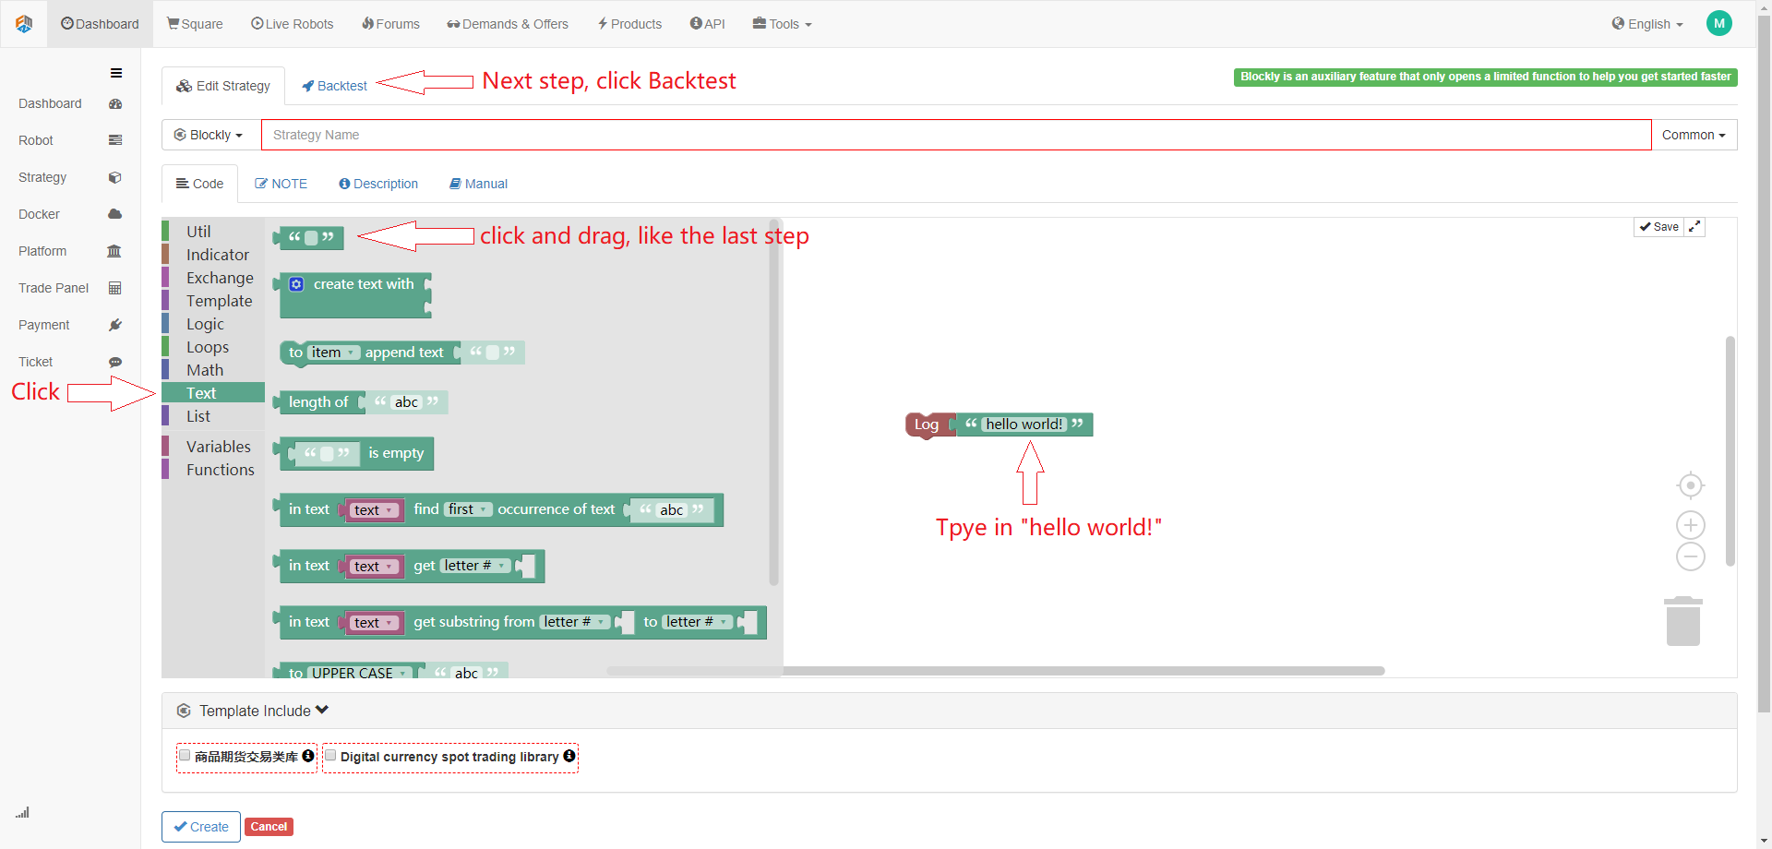Click the signal strength icon at sidebar bottom

coord(22,813)
